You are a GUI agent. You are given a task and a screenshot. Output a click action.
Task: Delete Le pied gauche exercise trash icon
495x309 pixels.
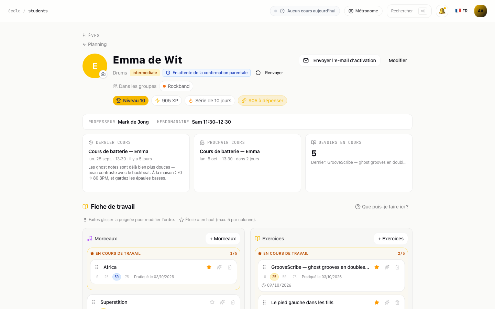point(397,302)
